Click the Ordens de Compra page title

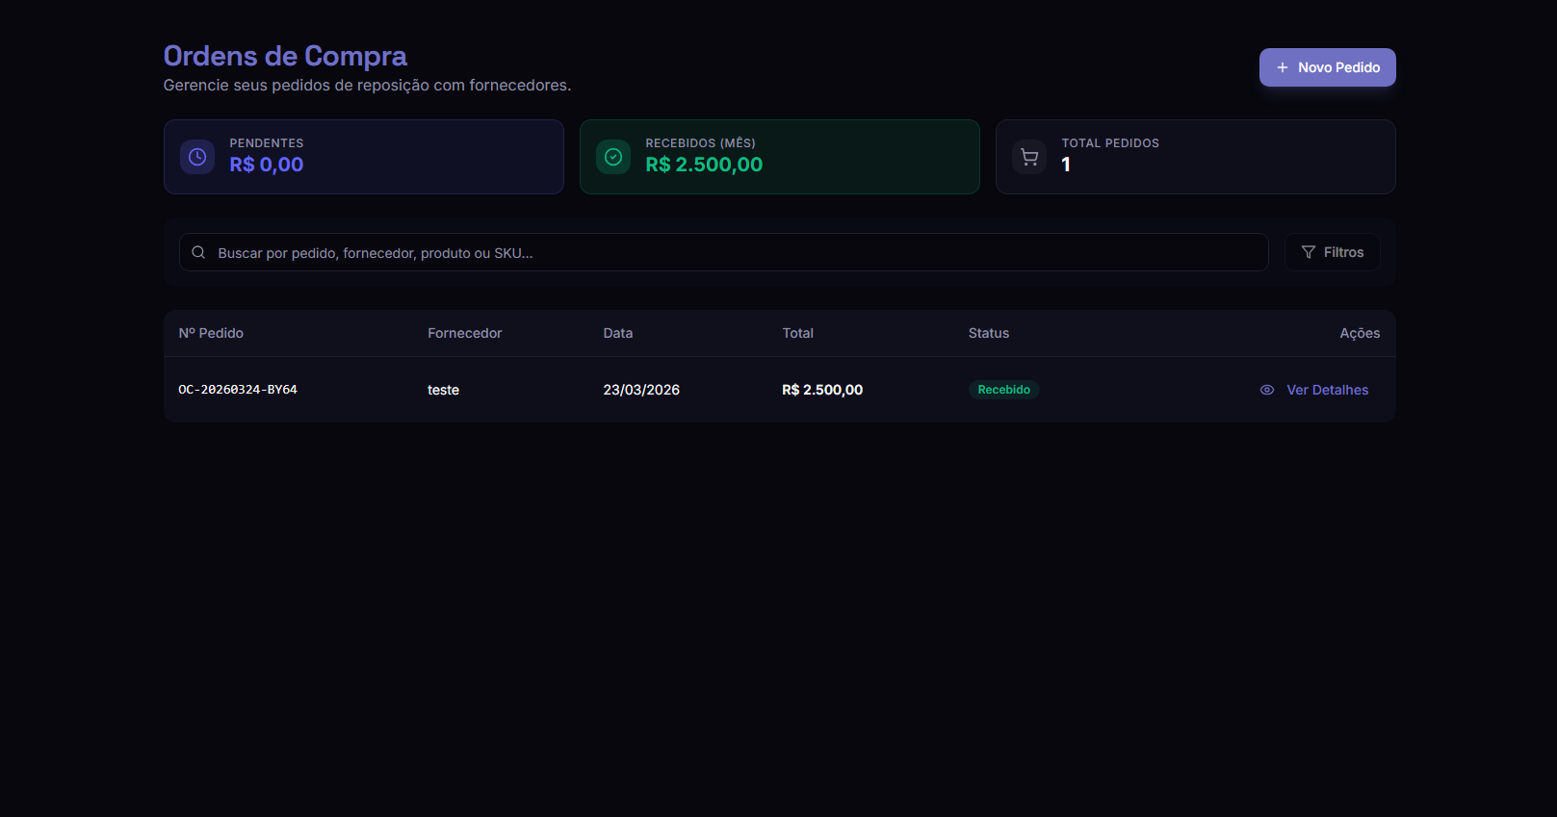coord(285,56)
